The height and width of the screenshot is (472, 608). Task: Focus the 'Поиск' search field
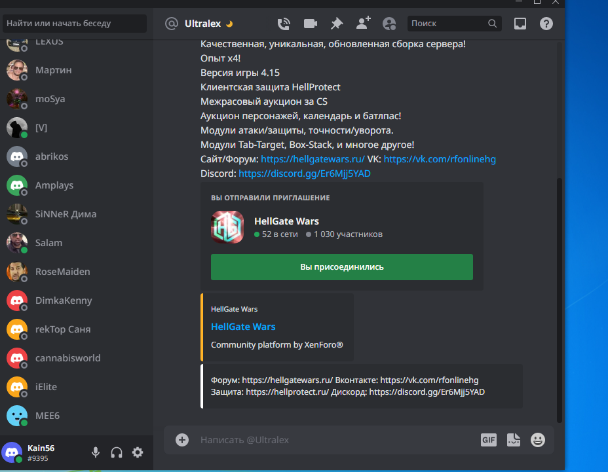[454, 24]
